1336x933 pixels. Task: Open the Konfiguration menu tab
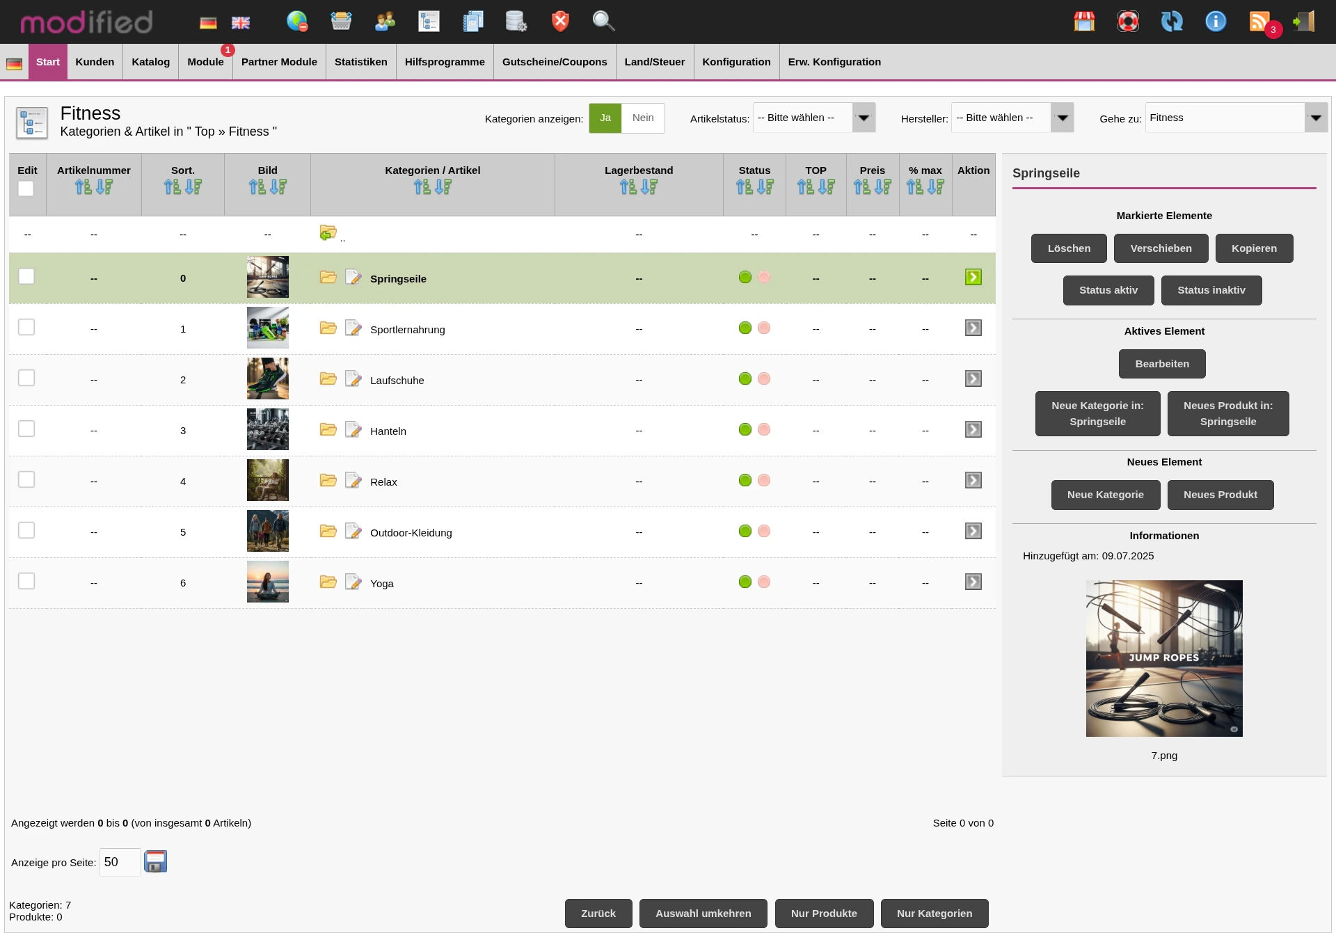pos(736,62)
